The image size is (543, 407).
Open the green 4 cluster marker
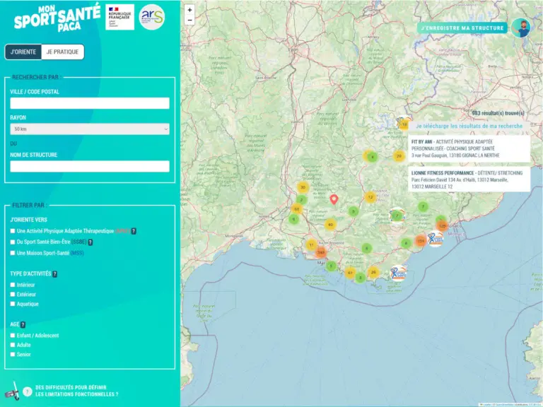click(x=373, y=157)
